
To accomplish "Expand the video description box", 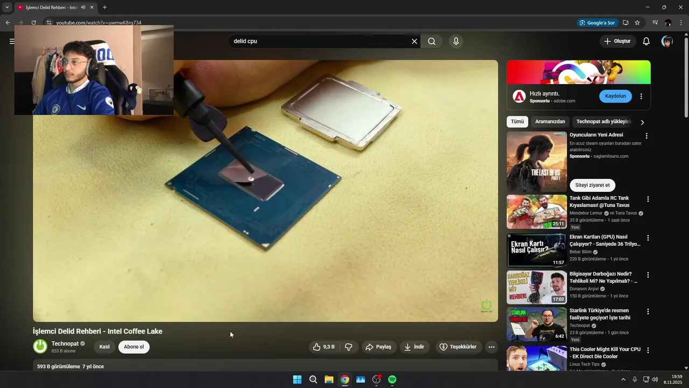I will click(x=265, y=366).
